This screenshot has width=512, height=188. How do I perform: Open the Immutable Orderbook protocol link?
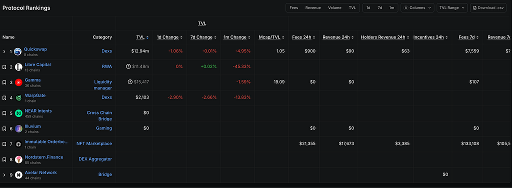(x=46, y=142)
